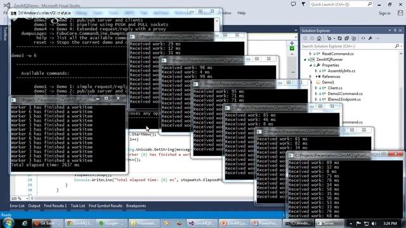Image resolution: width=406 pixels, height=228 pixels.
Task: Expand the Demo1Command.cs node
Action: [316, 94]
